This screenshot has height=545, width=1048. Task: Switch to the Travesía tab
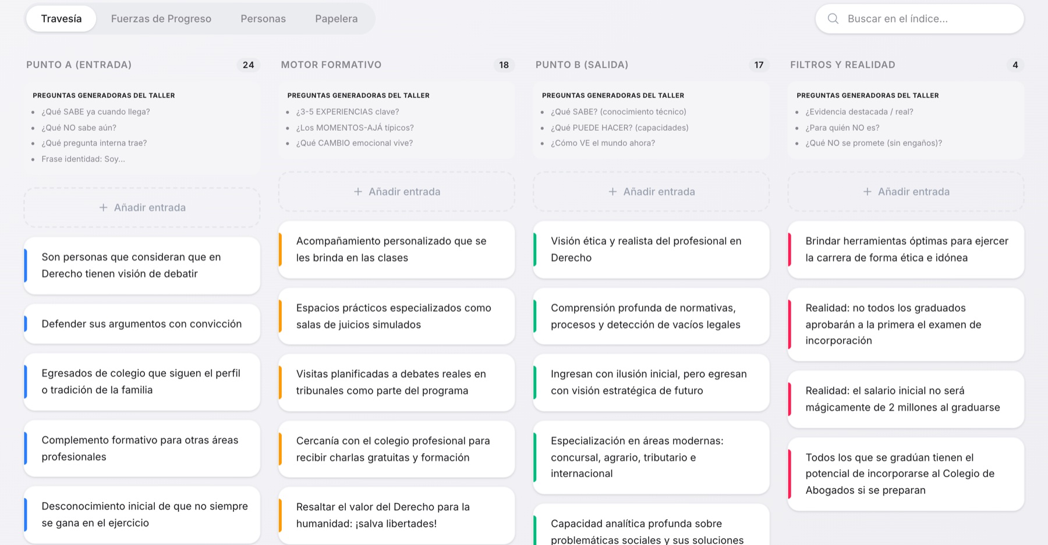coord(61,19)
